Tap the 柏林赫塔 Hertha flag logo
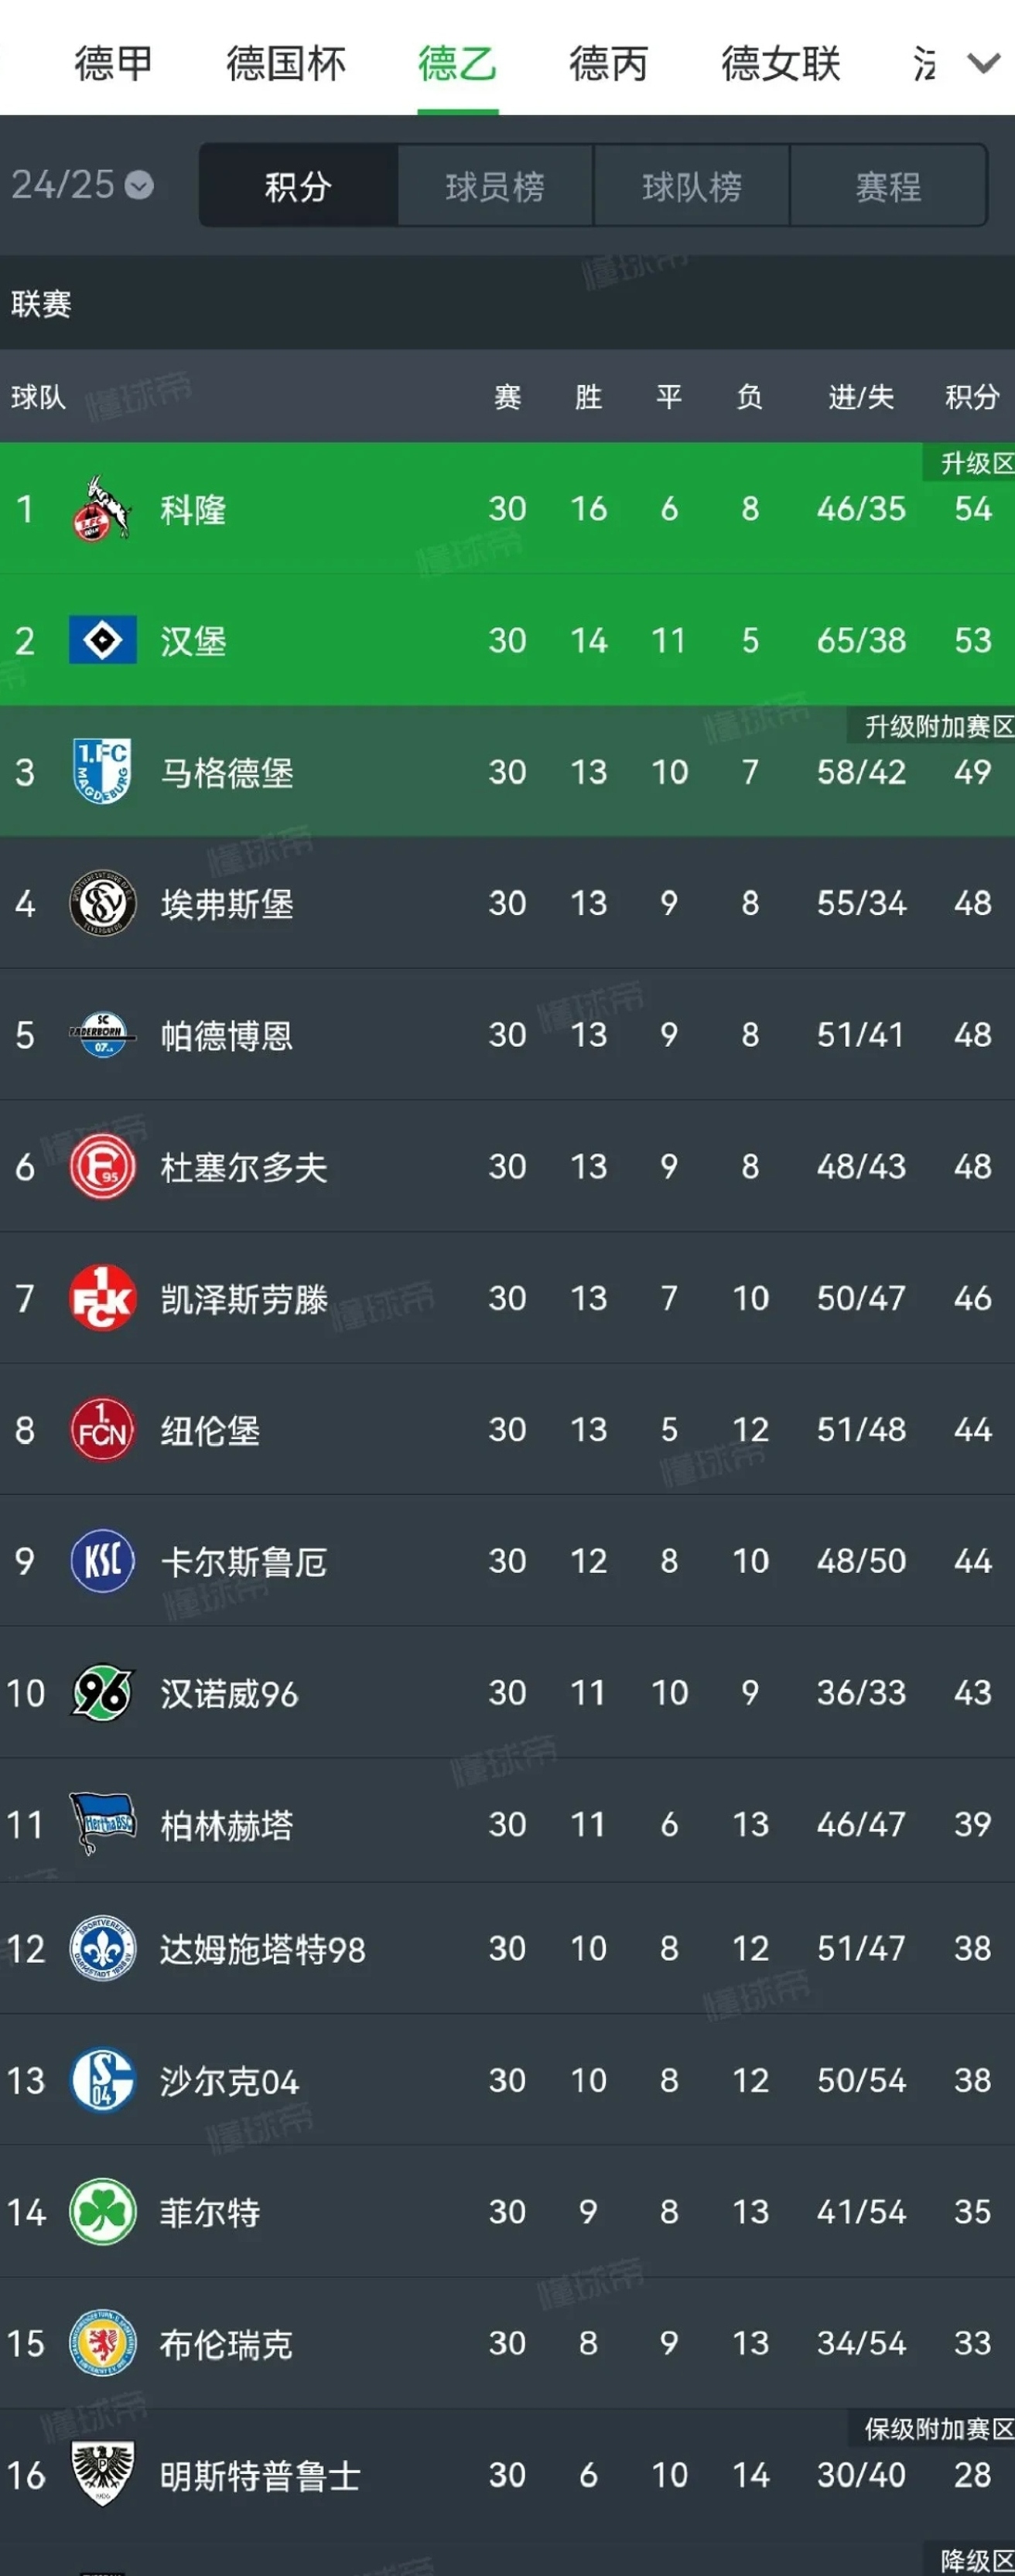This screenshot has width=1015, height=2576. click(x=102, y=1824)
